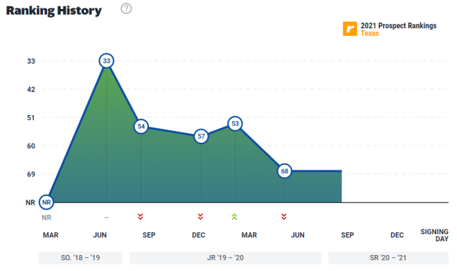
Task: Select the rank 54 data point
Action: [141, 126]
